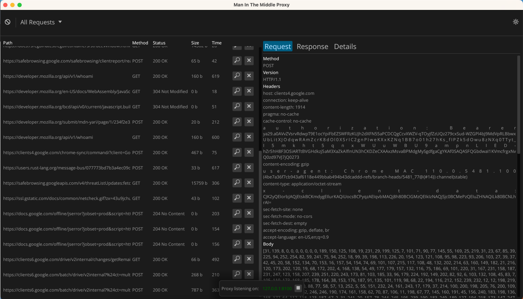Inspect the mdn-yari submit POST request

tap(237, 122)
